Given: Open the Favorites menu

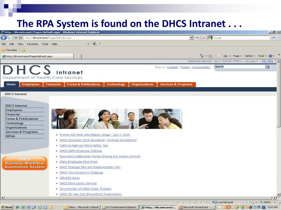Looking at the screenshot, I should tap(33, 44).
